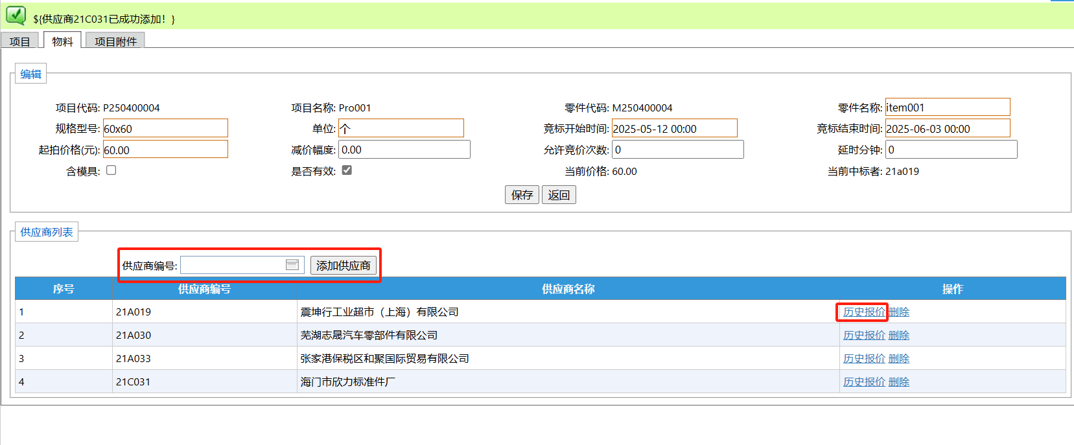Open the 项目附件 tab
The height and width of the screenshot is (445, 1074).
click(115, 41)
